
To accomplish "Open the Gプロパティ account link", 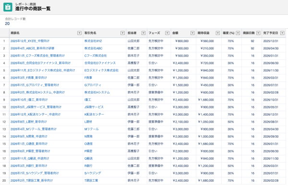I will coord(93,85).
